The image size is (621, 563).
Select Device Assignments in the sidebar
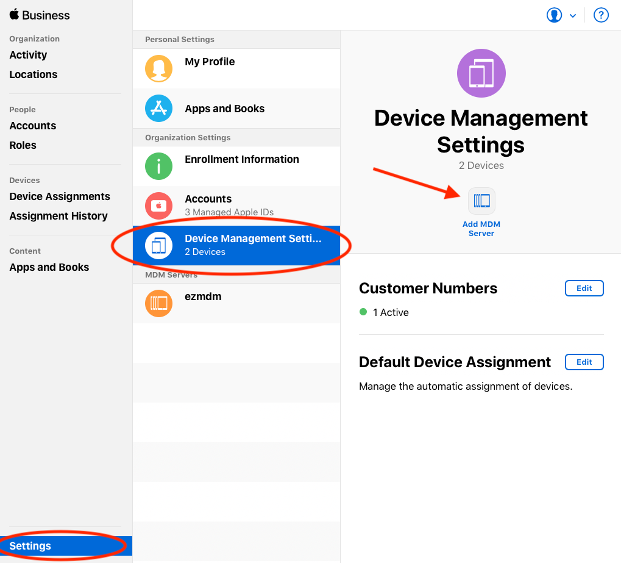tap(60, 196)
